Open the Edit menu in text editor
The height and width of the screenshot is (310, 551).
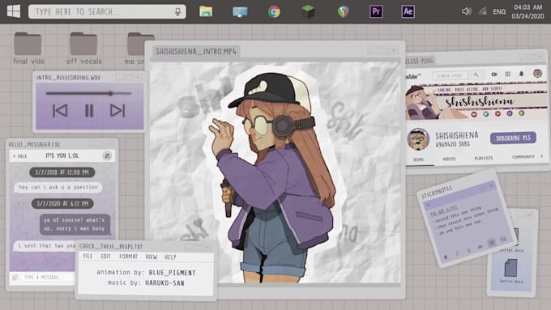pos(106,257)
